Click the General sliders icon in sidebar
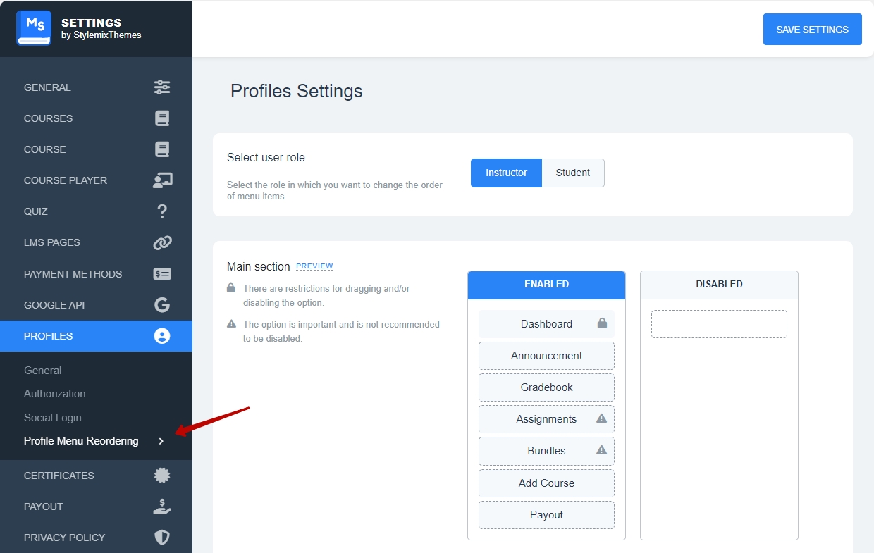 point(162,87)
